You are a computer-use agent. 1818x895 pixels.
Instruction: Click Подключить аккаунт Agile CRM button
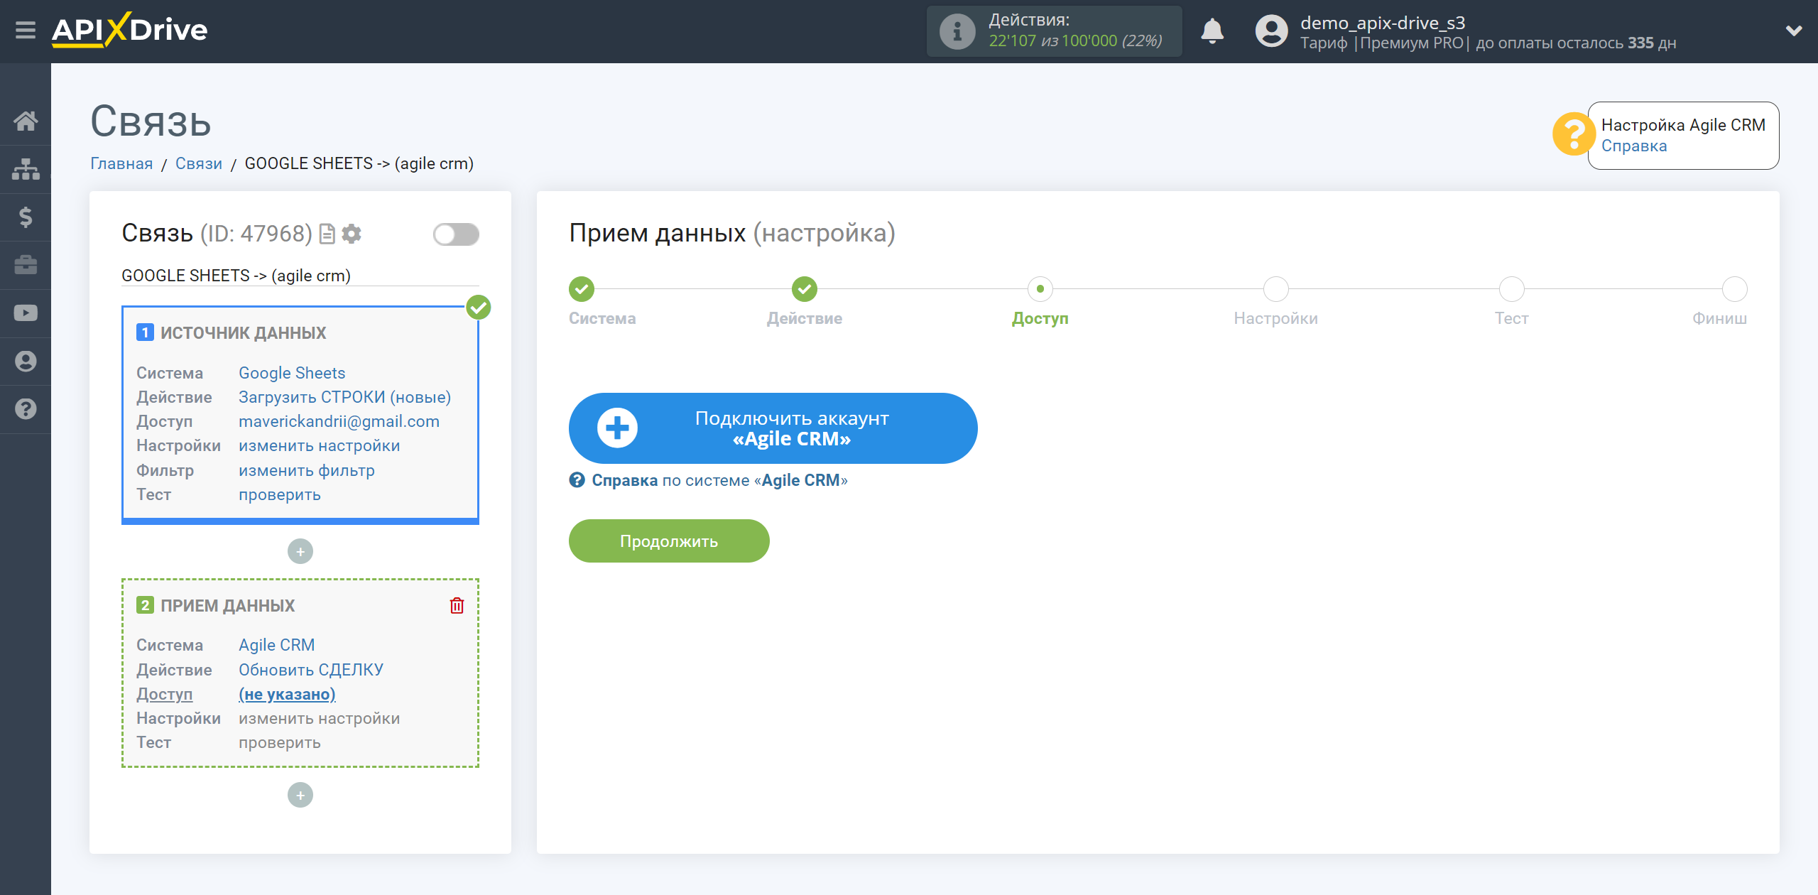773,428
